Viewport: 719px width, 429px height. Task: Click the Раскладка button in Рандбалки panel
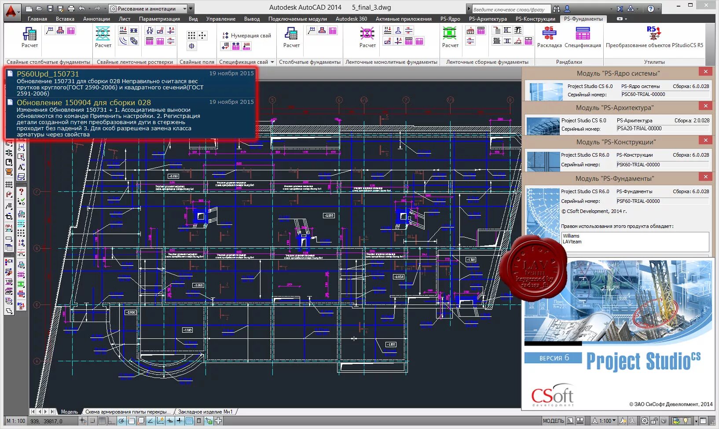[550, 37]
